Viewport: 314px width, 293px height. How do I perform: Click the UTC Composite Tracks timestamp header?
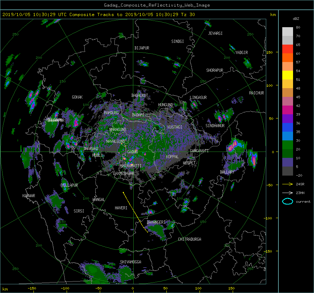point(99,15)
